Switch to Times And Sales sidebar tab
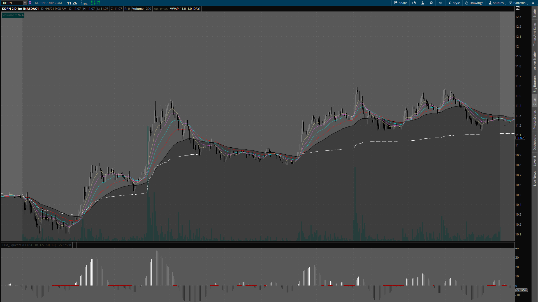Viewport: 538px width, 302px height. click(x=535, y=34)
